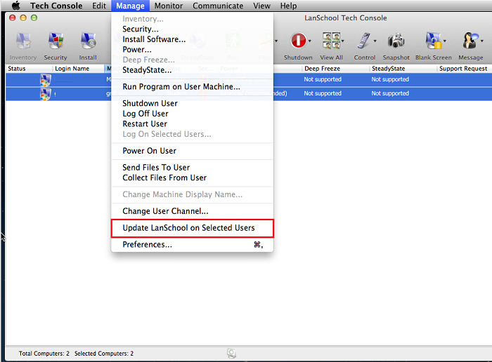The height and width of the screenshot is (362, 492).
Task: Sort by Status column header
Action: point(29,69)
